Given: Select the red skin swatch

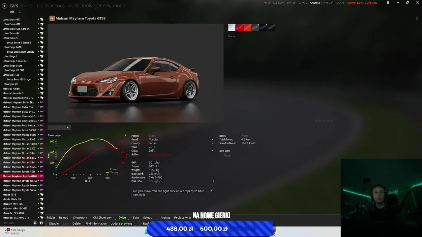Looking at the screenshot, I should [240, 28].
